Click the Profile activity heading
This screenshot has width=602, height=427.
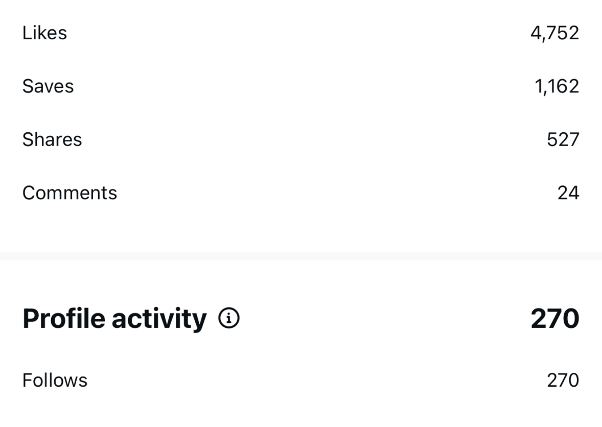pos(114,319)
